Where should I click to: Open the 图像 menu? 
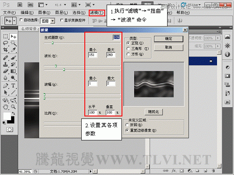(x=44, y=13)
